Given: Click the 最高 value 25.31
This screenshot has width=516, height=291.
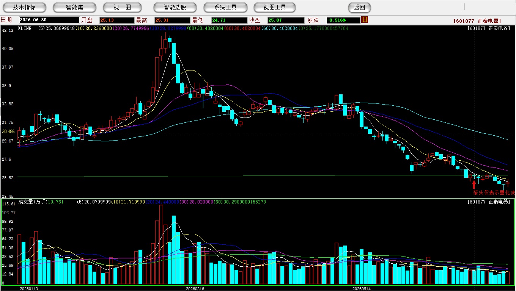Looking at the screenshot, I should pyautogui.click(x=172, y=20).
